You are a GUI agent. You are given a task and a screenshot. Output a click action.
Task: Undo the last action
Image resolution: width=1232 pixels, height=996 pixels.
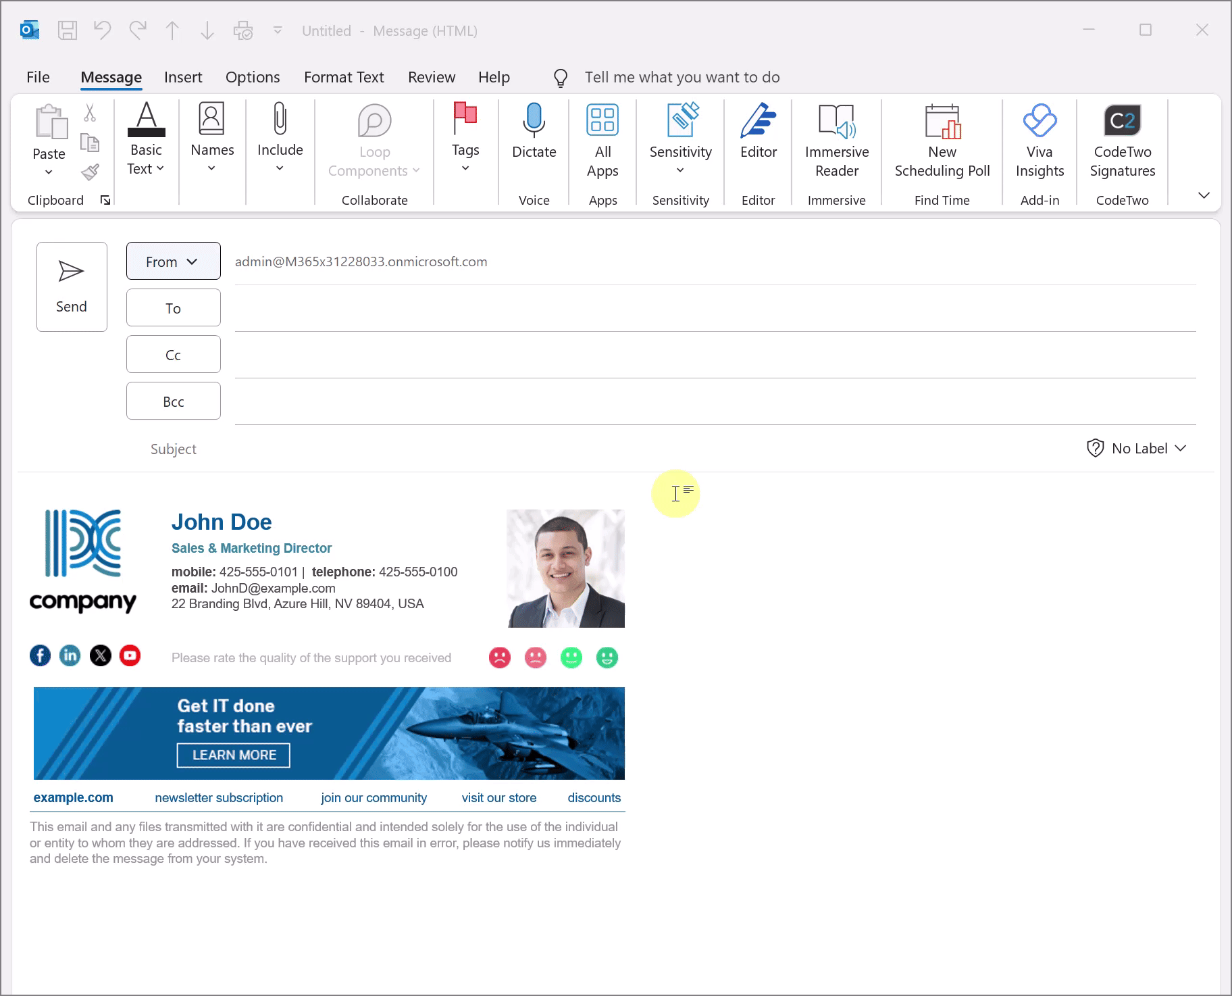(103, 30)
